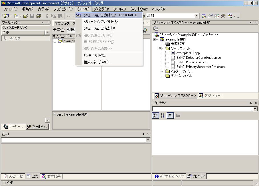
Task: Choose ソリューションの消去 menu entry
Action: 109,28
